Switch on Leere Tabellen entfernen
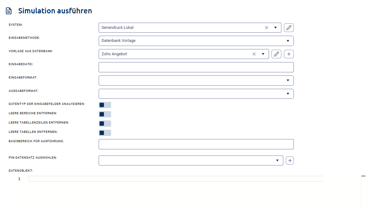The height and width of the screenshot is (208, 372). [105, 133]
